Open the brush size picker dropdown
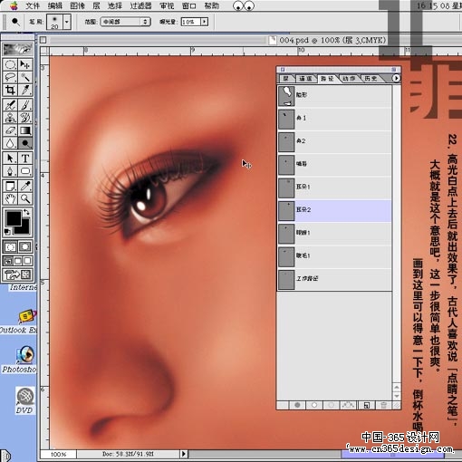The image size is (462, 462). click(67, 22)
